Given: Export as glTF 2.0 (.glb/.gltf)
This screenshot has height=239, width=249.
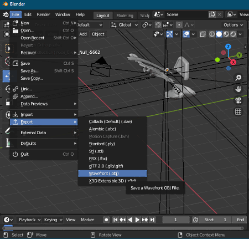Looking at the screenshot, I should [112, 166].
